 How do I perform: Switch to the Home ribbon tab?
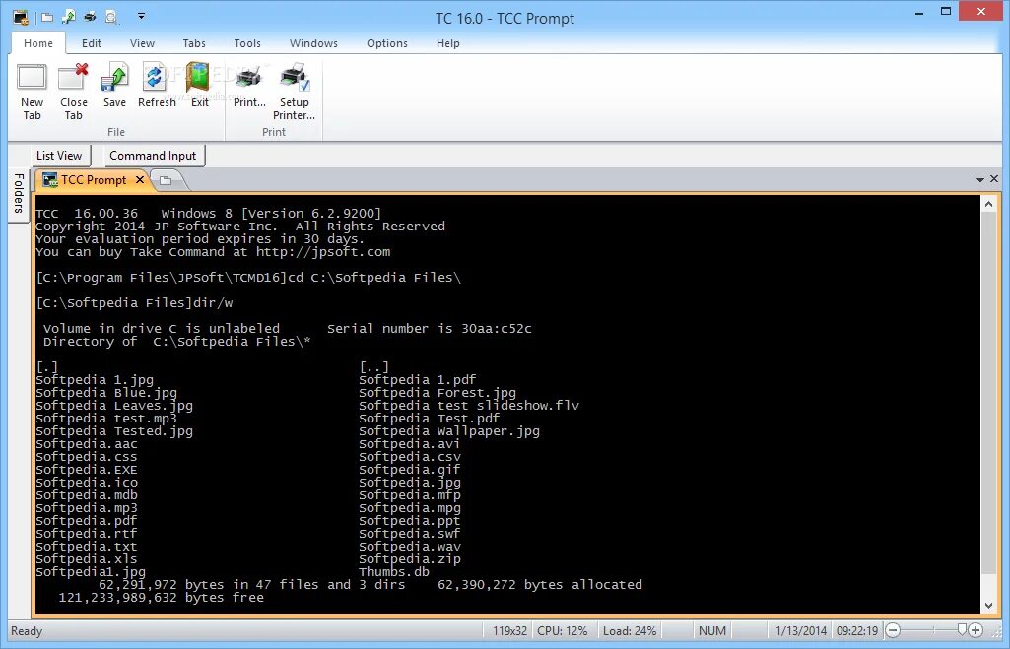click(38, 43)
